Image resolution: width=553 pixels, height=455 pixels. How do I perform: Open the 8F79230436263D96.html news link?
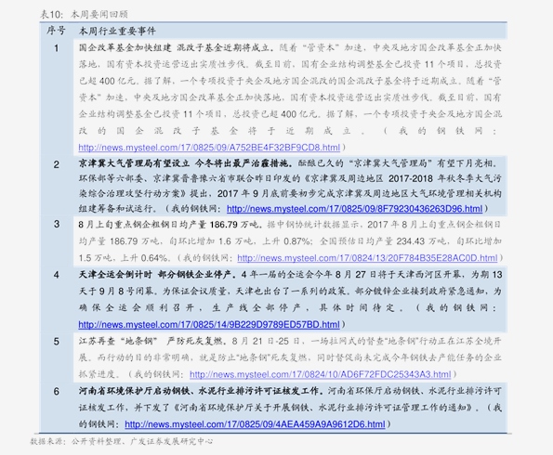click(x=354, y=209)
